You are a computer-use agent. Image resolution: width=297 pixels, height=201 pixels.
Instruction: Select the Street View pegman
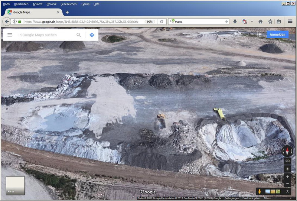click(x=260, y=191)
